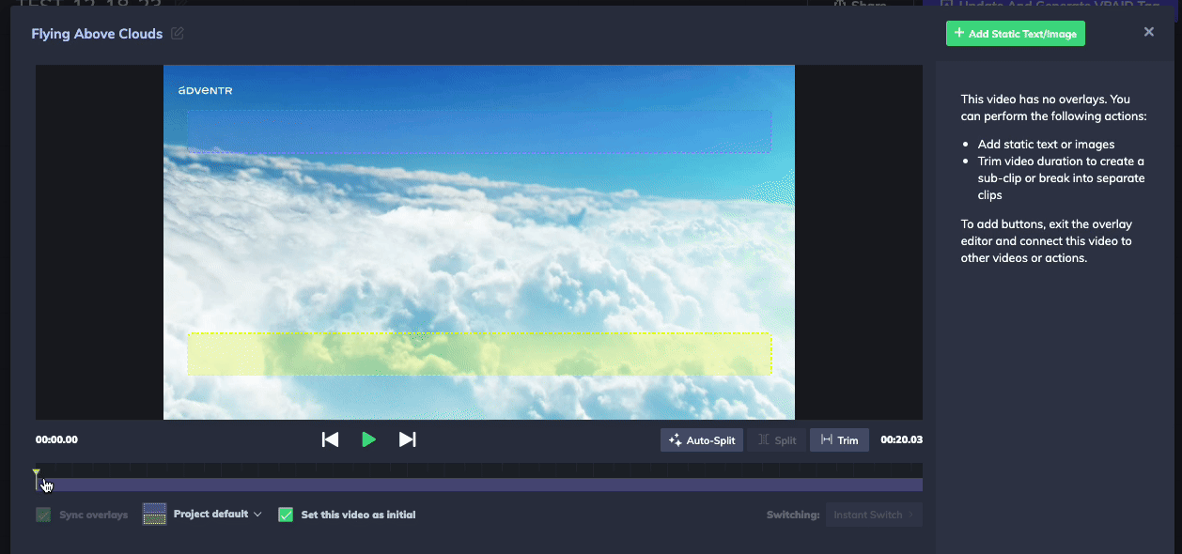Click the Flying Above Clouds title text
Screen dimensions: 1182x554
[x=97, y=34]
